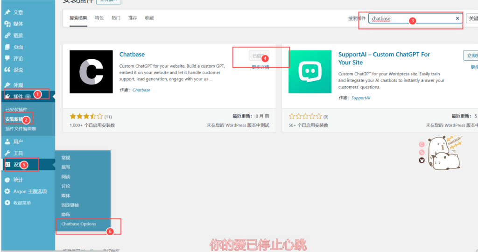Select Chatbase Options from the settings submenu
This screenshot has height=252, width=478.
(79, 224)
